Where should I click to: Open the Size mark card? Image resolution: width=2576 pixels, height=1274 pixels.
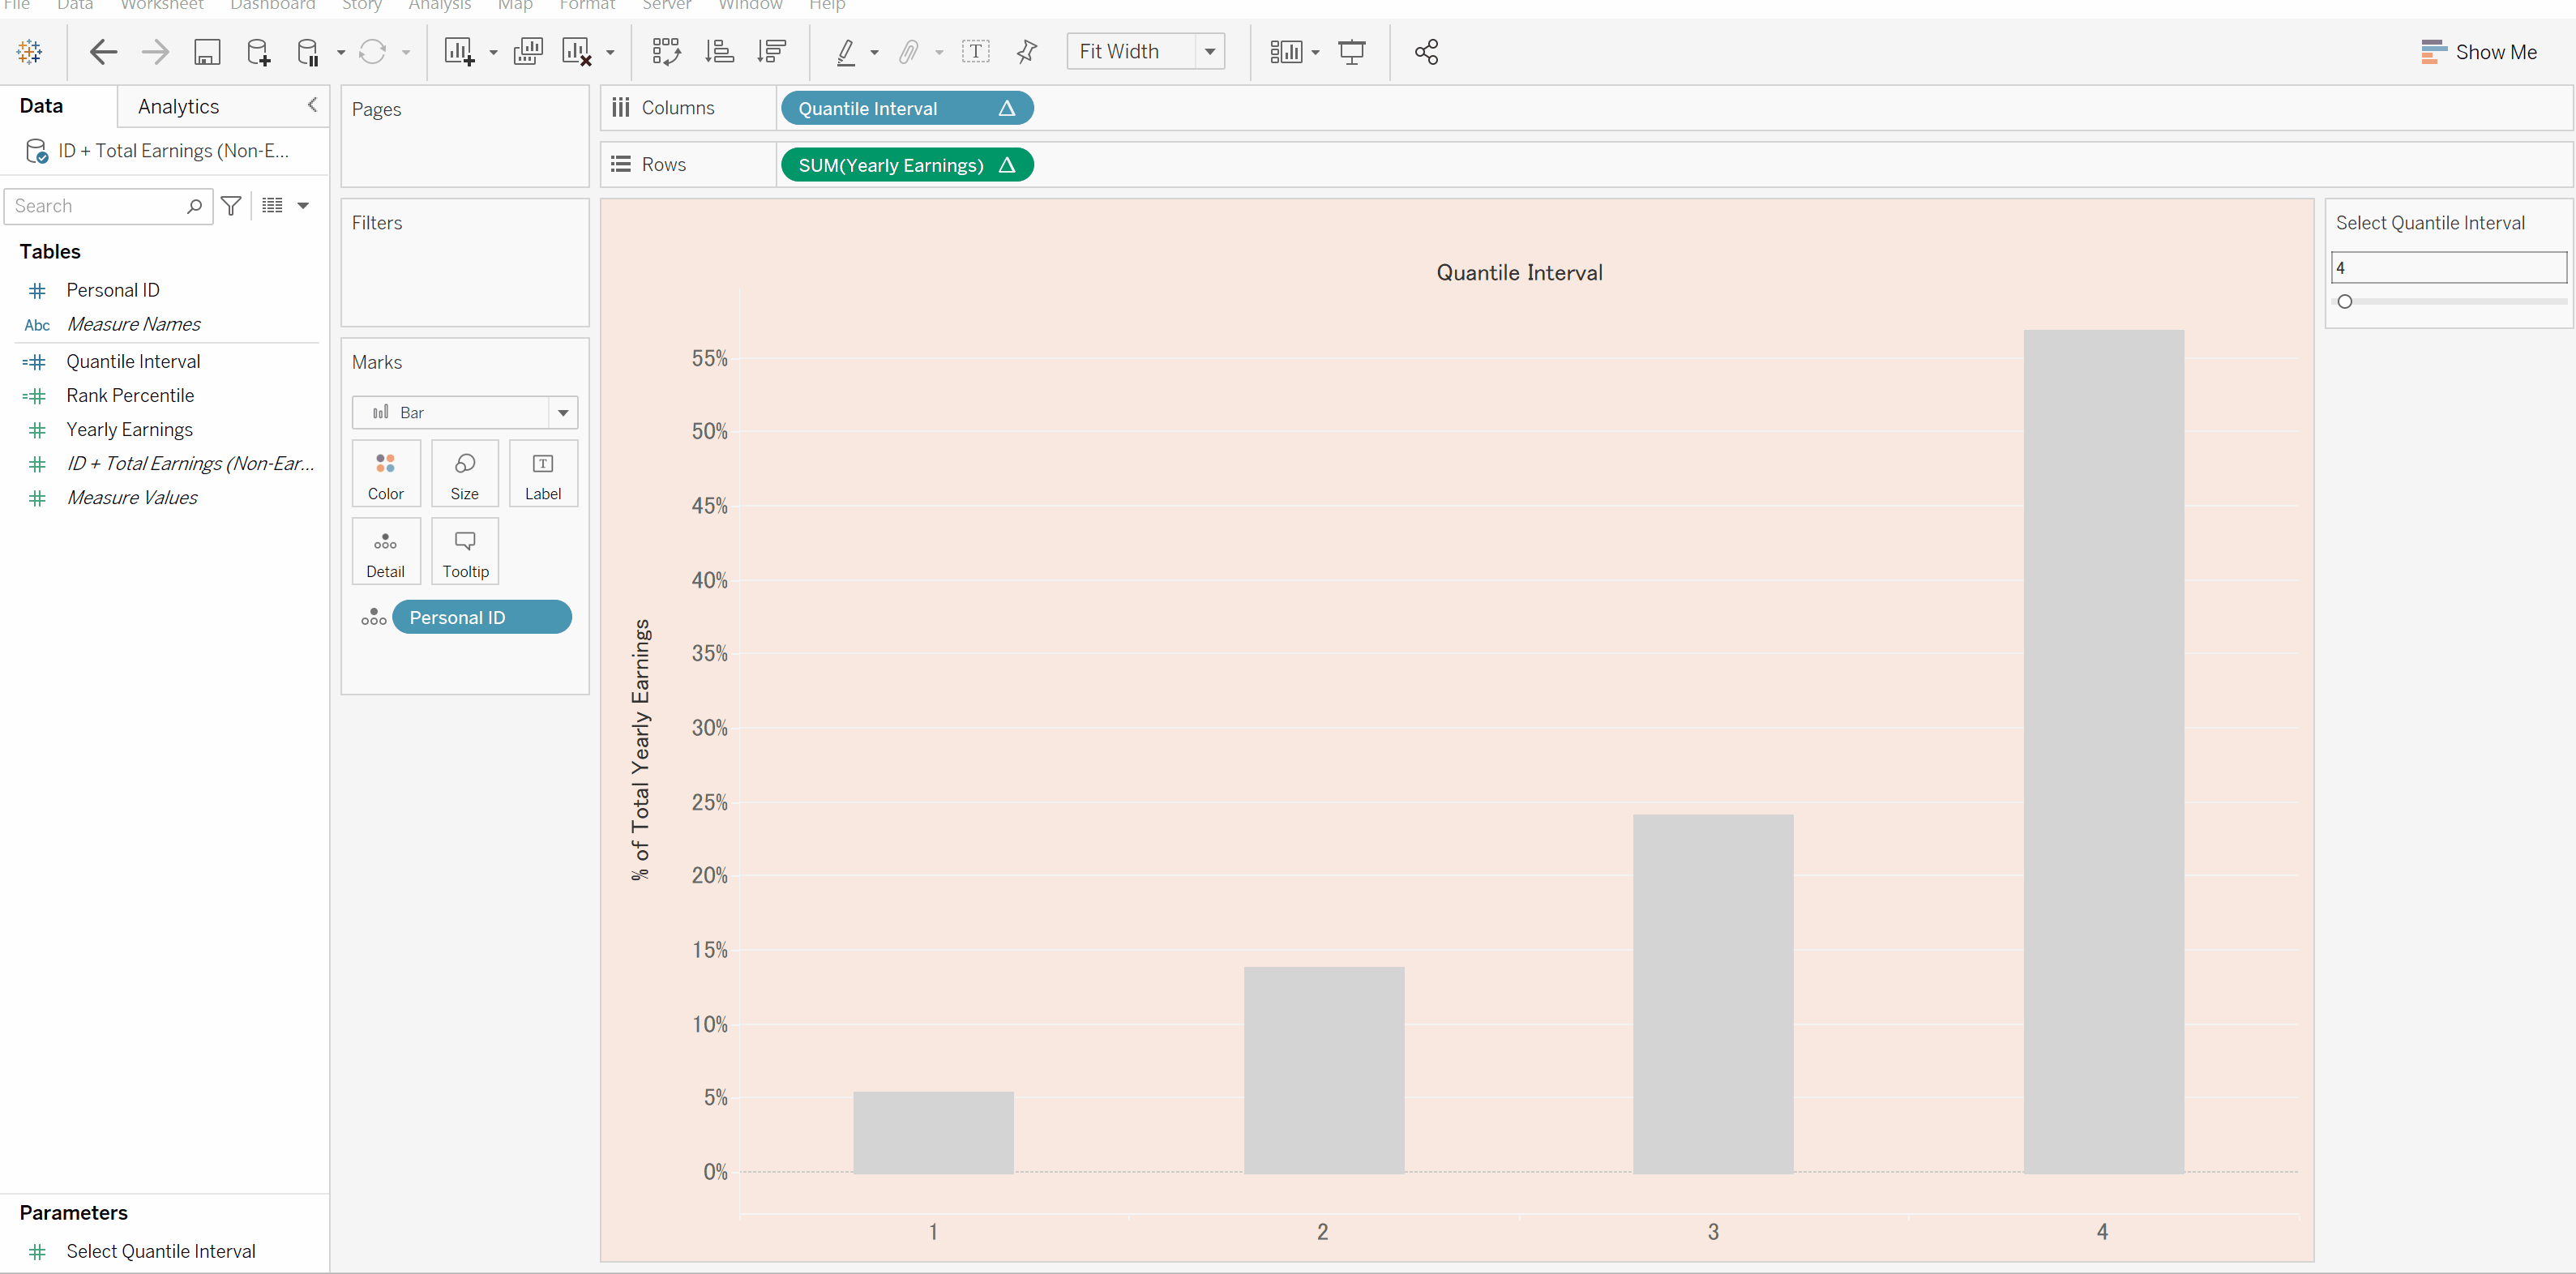[x=464, y=473]
